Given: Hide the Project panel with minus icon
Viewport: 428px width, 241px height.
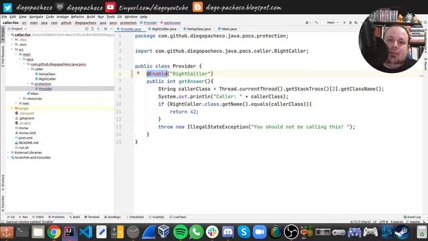Looking at the screenshot, I should point(112,29).
